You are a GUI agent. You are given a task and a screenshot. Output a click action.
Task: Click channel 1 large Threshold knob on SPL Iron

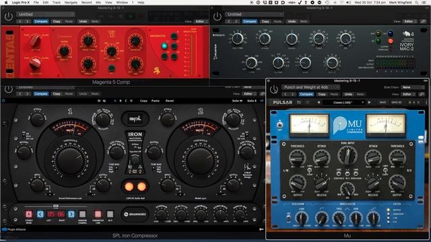70,161
